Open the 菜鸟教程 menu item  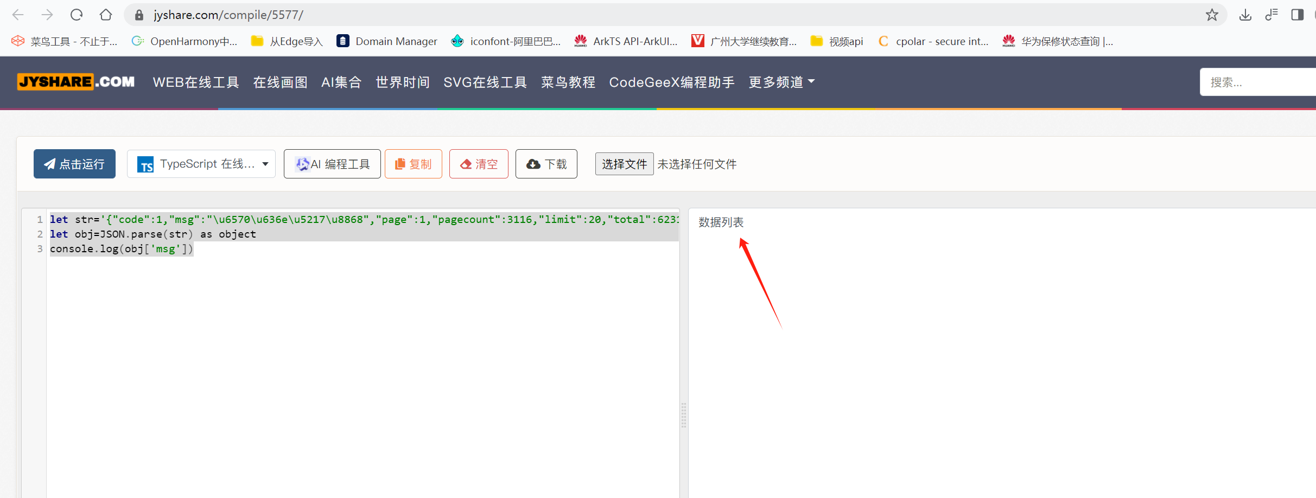(568, 82)
